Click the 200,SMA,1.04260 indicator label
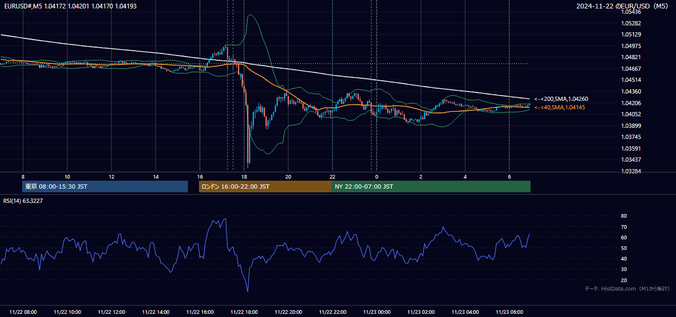Screen dimensions: 676x317 [x=561, y=99]
